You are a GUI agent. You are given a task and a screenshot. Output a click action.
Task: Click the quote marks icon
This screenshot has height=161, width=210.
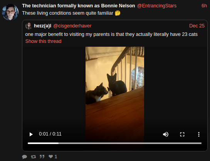coord(42,156)
